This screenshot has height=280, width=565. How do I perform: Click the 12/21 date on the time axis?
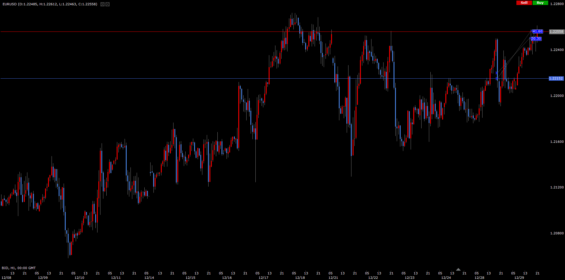point(333,278)
